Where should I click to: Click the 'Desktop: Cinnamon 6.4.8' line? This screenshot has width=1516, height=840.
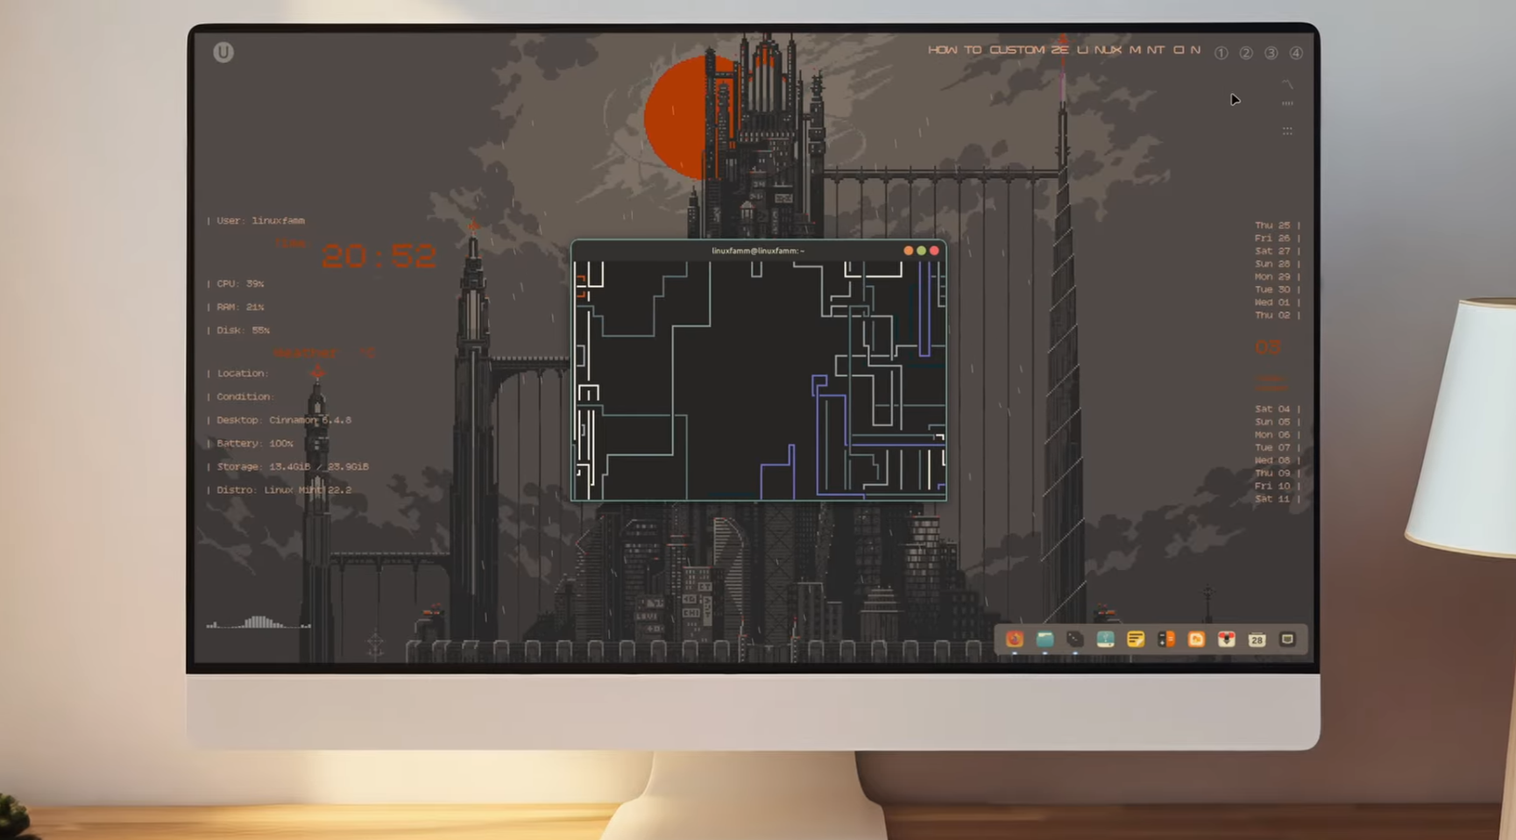point(279,420)
